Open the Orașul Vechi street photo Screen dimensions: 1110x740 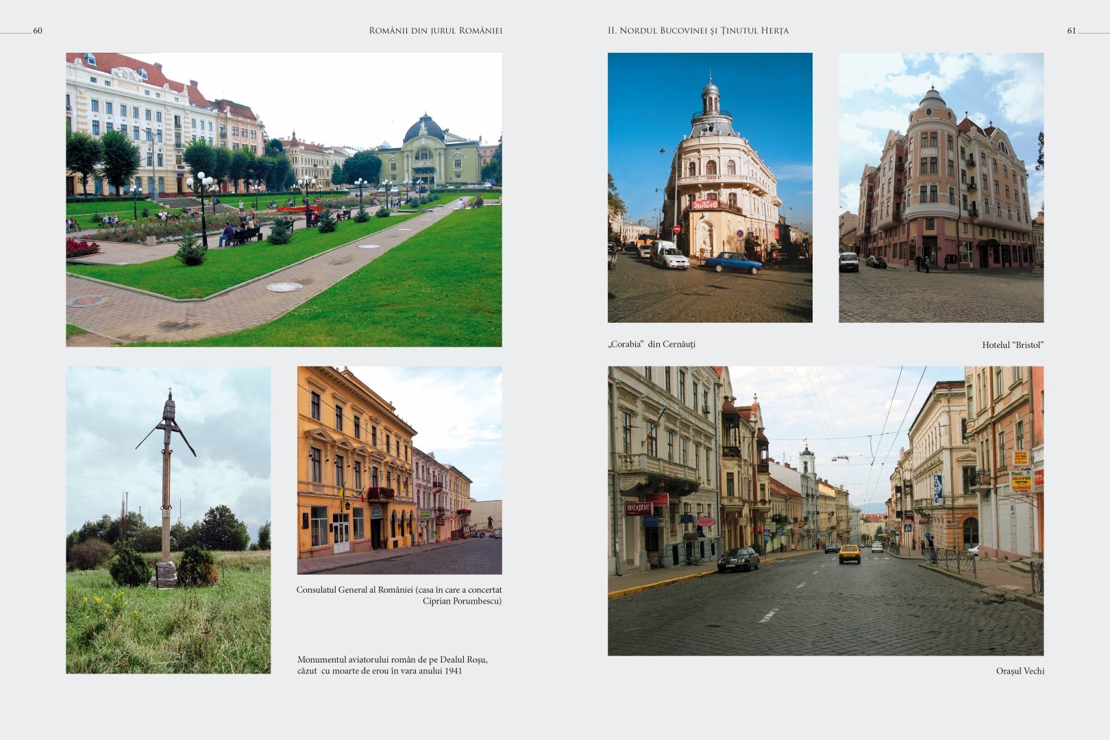pyautogui.click(x=825, y=510)
